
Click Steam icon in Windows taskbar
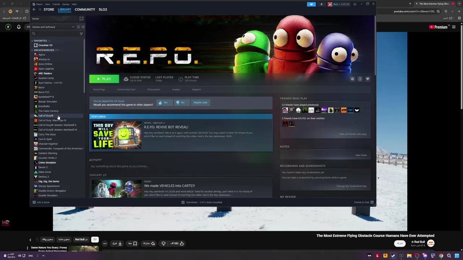[x=393, y=256]
